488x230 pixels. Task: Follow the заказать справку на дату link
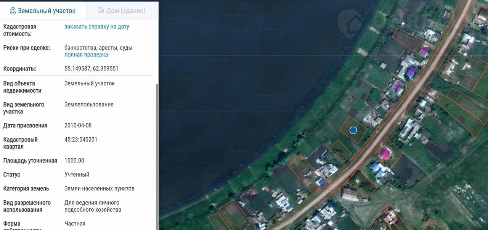[x=96, y=27]
